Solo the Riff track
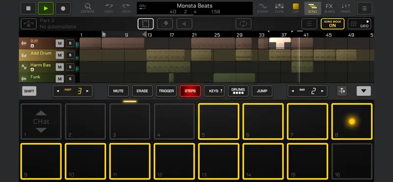Screen dimensions: 393x182 70,43
